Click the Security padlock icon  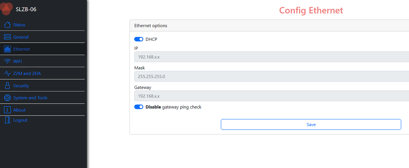pyautogui.click(x=7, y=86)
